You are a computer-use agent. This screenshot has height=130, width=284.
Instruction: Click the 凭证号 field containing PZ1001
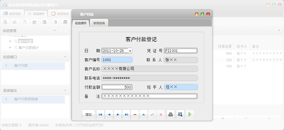point(181,51)
